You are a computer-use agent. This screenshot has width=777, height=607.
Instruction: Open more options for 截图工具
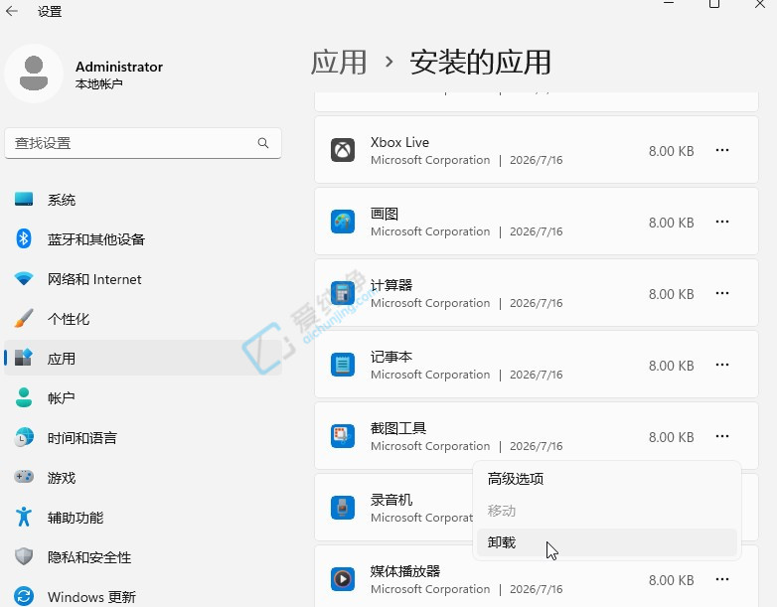pyautogui.click(x=722, y=436)
